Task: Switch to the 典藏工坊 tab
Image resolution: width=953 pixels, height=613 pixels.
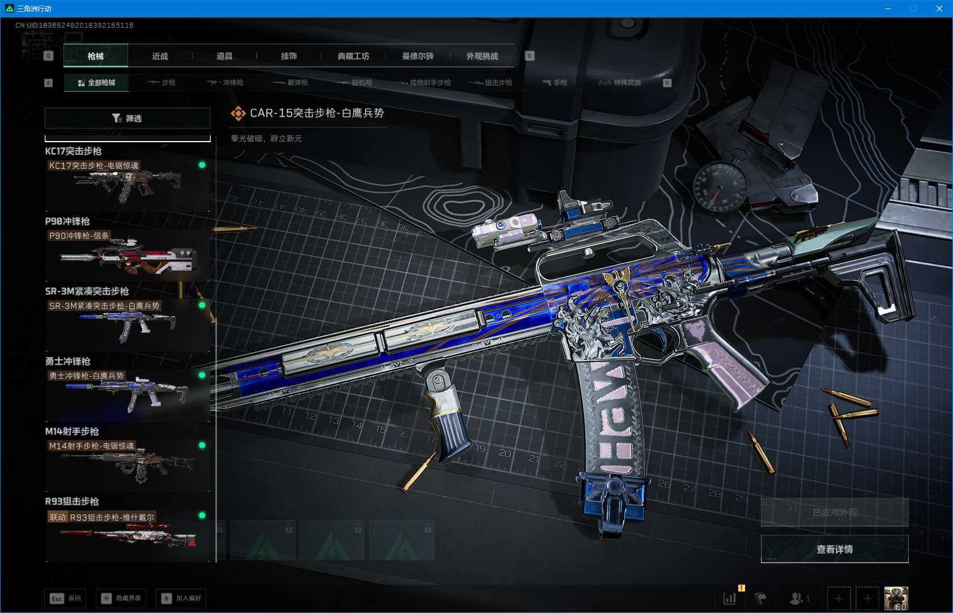Action: pos(353,56)
